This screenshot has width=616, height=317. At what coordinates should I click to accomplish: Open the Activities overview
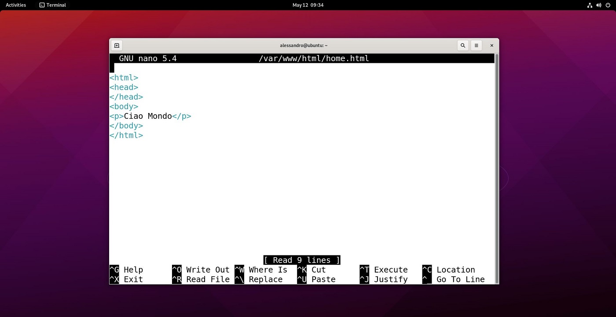point(16,5)
